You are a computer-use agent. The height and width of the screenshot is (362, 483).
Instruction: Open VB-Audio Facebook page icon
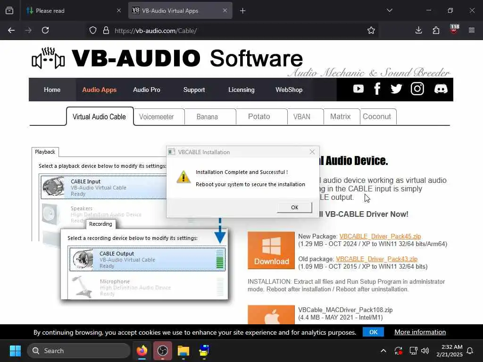377,89
